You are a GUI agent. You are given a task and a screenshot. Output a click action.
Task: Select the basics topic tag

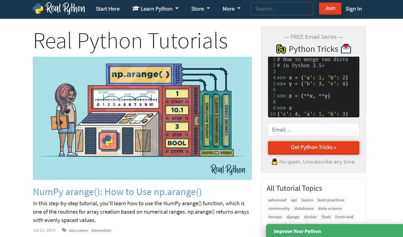307,200
